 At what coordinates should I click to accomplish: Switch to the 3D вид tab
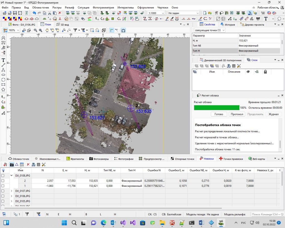point(63,24)
